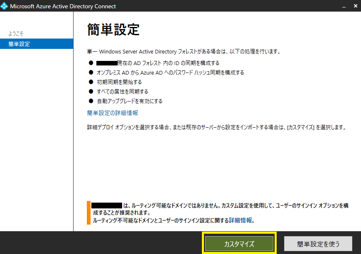The image size is (361, 254).
Task: Click the 簡単設定 page heading
Action: coord(113,29)
